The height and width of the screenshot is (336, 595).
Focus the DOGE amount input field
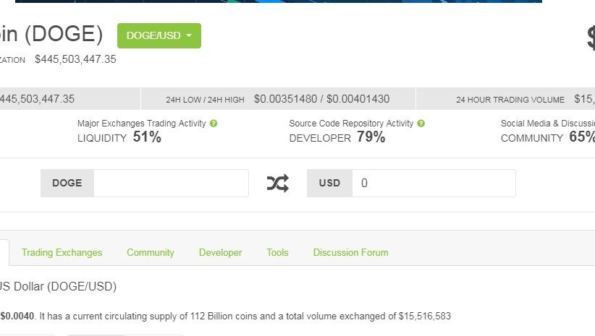[x=171, y=184]
